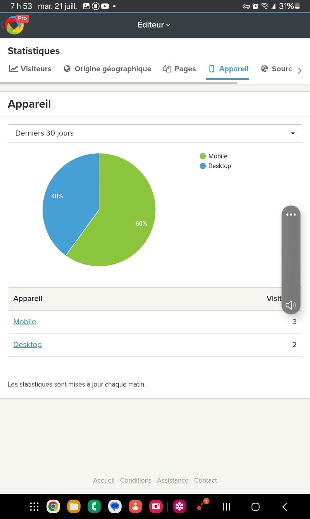The height and width of the screenshot is (519, 310).
Task: Tap the app logo with Pro badge
Action: [x=16, y=25]
